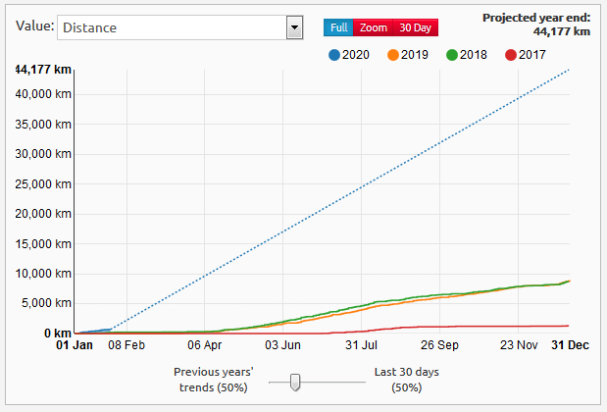
Task: Select the 30 Day view tab
Action: coord(416,27)
